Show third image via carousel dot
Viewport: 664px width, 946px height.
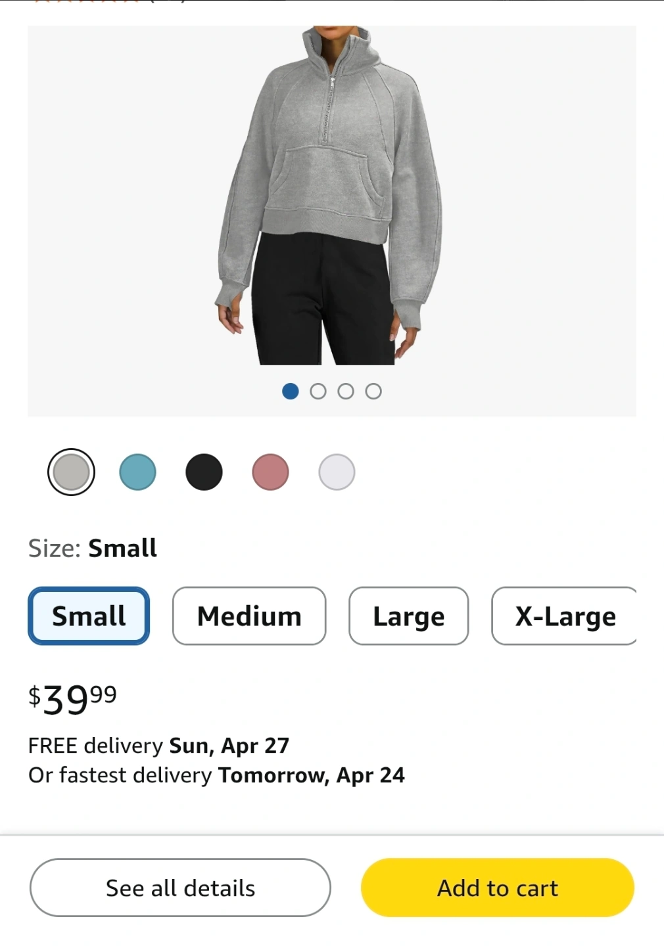pyautogui.click(x=346, y=392)
